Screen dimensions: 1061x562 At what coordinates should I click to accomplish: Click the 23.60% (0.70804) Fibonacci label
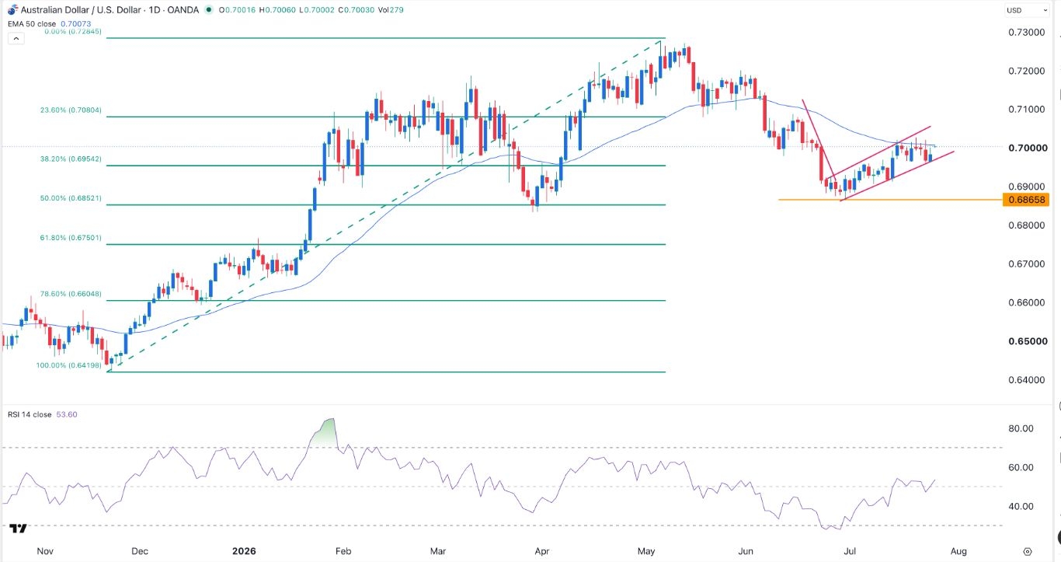[71, 111]
